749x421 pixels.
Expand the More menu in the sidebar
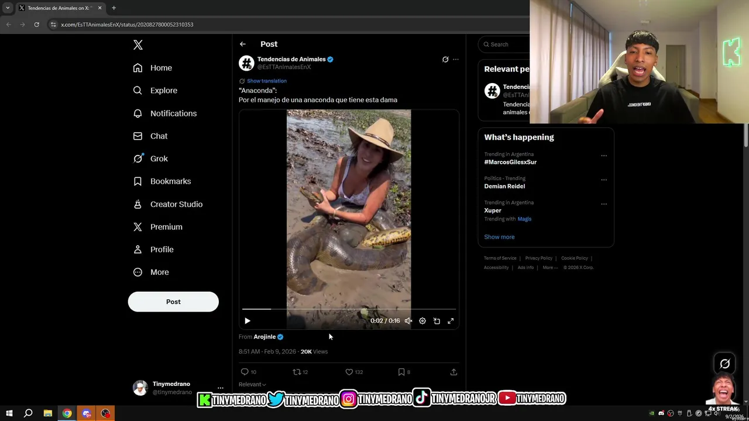point(150,272)
